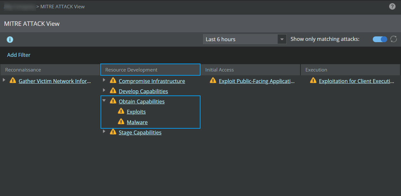Viewport: 401px width, 196px height.
Task: Toggle Show only matching attacks switch
Action: click(380, 39)
